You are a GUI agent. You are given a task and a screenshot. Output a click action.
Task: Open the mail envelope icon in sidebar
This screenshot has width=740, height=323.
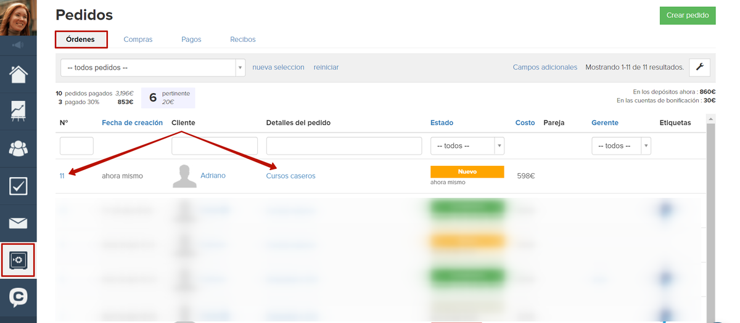(x=18, y=223)
